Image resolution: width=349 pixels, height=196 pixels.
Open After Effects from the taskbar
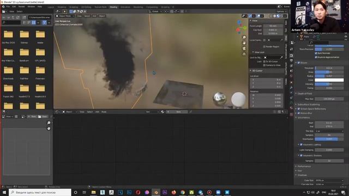165,192
